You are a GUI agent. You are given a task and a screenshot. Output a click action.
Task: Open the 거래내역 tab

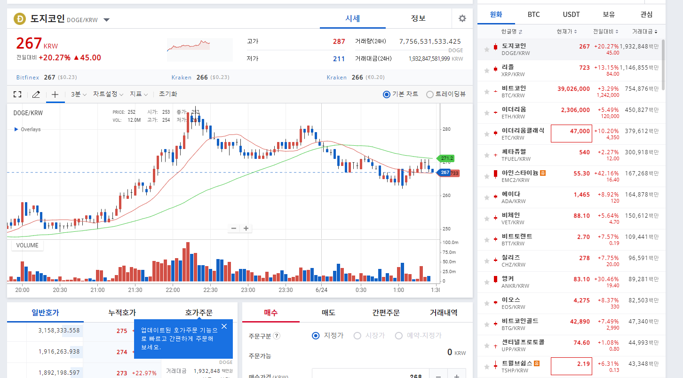[x=444, y=312]
